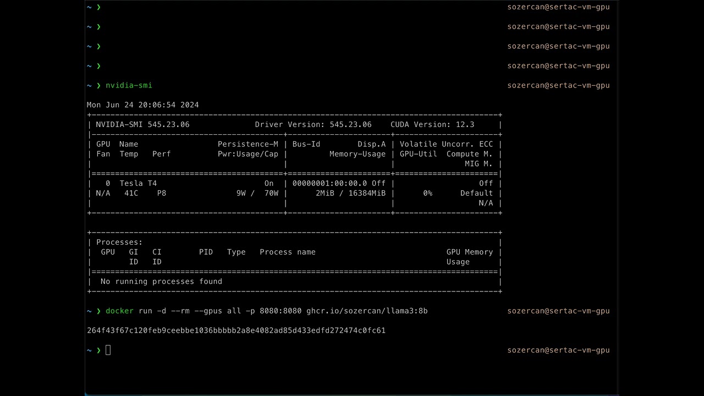Click the cursor at the last prompt
The height and width of the screenshot is (396, 704).
(108, 350)
